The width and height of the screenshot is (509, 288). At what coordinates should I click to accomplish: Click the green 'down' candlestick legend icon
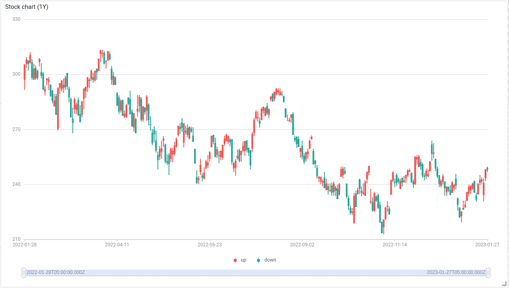(259, 260)
